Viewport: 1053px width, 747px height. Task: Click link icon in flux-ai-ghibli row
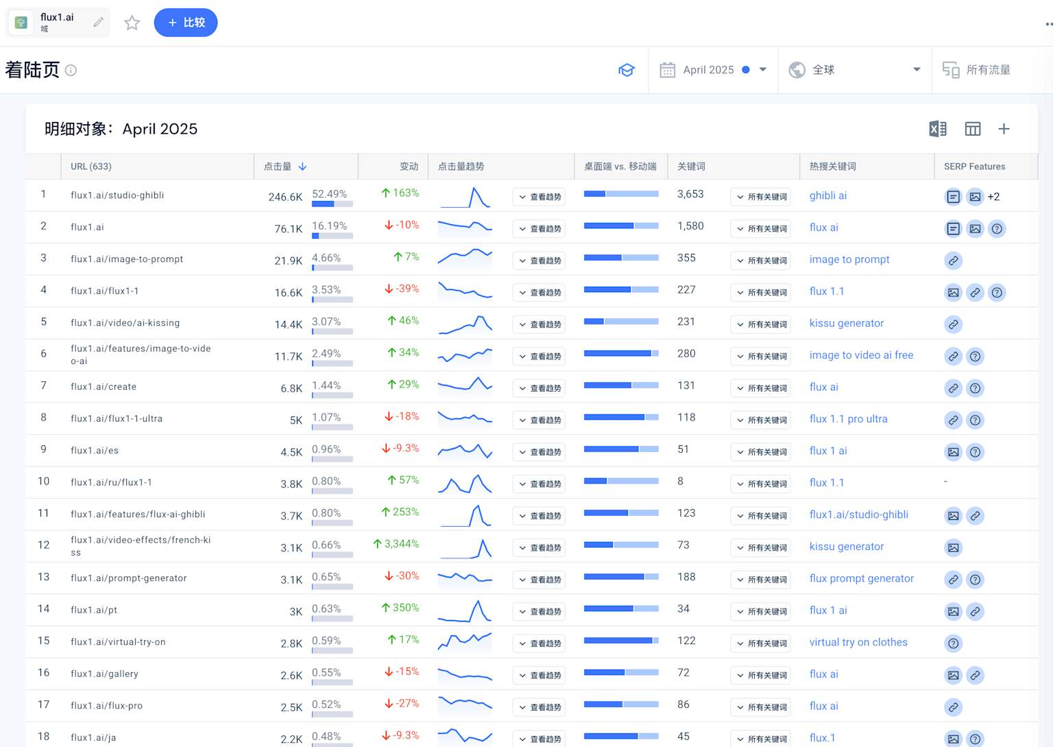coord(975,516)
